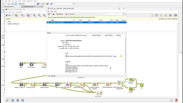Click the pause button in bottom bar

click(x=13, y=100)
